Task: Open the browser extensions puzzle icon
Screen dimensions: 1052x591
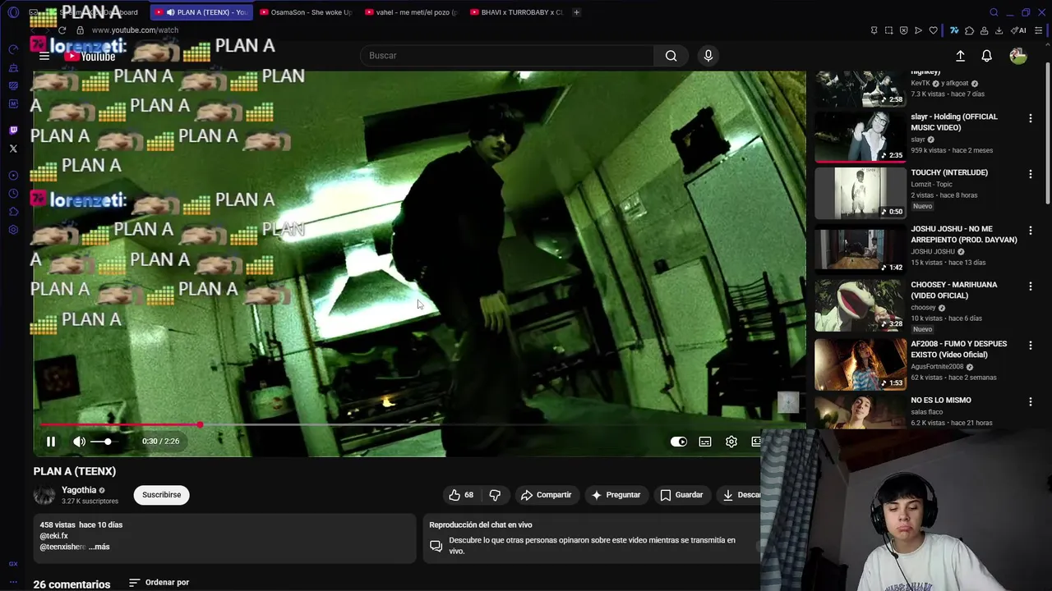Action: click(969, 30)
